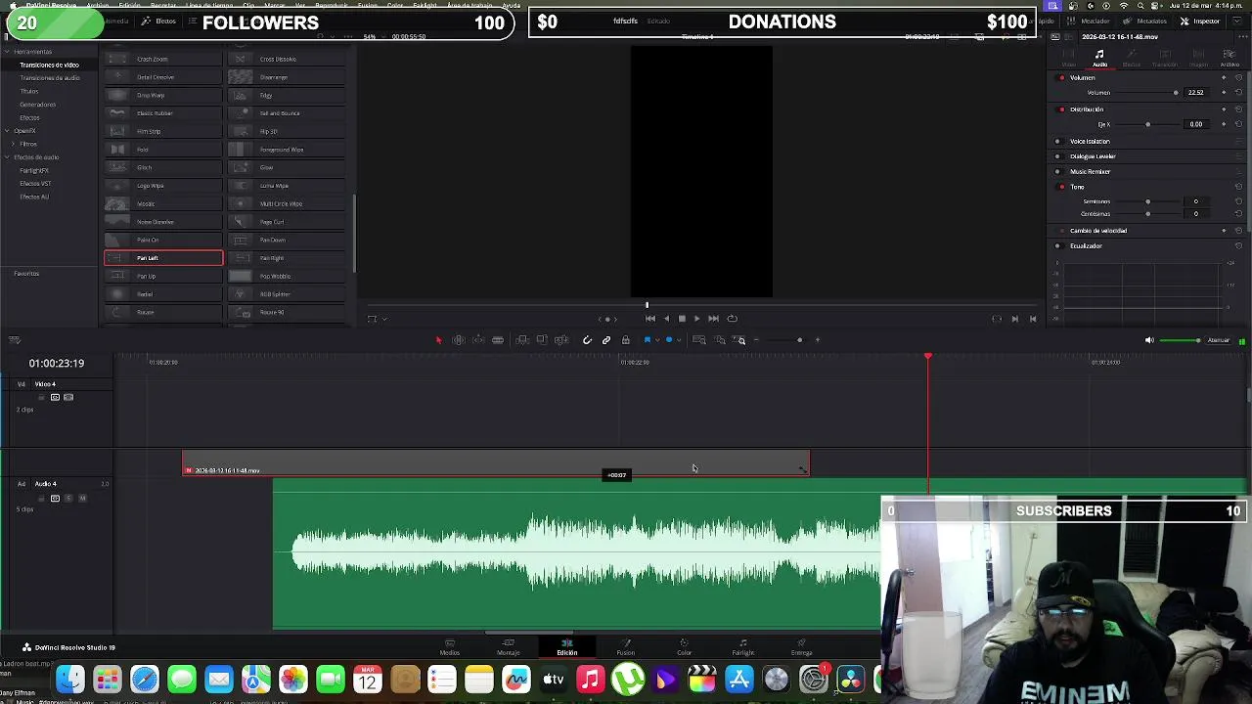Select the arrow Selection mode tool
The height and width of the screenshot is (704, 1252).
439,340
